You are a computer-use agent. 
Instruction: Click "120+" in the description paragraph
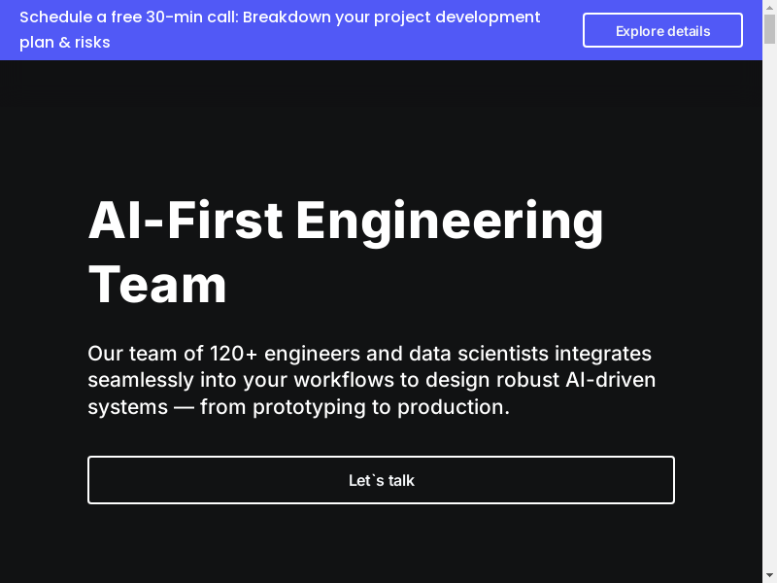pos(234,353)
